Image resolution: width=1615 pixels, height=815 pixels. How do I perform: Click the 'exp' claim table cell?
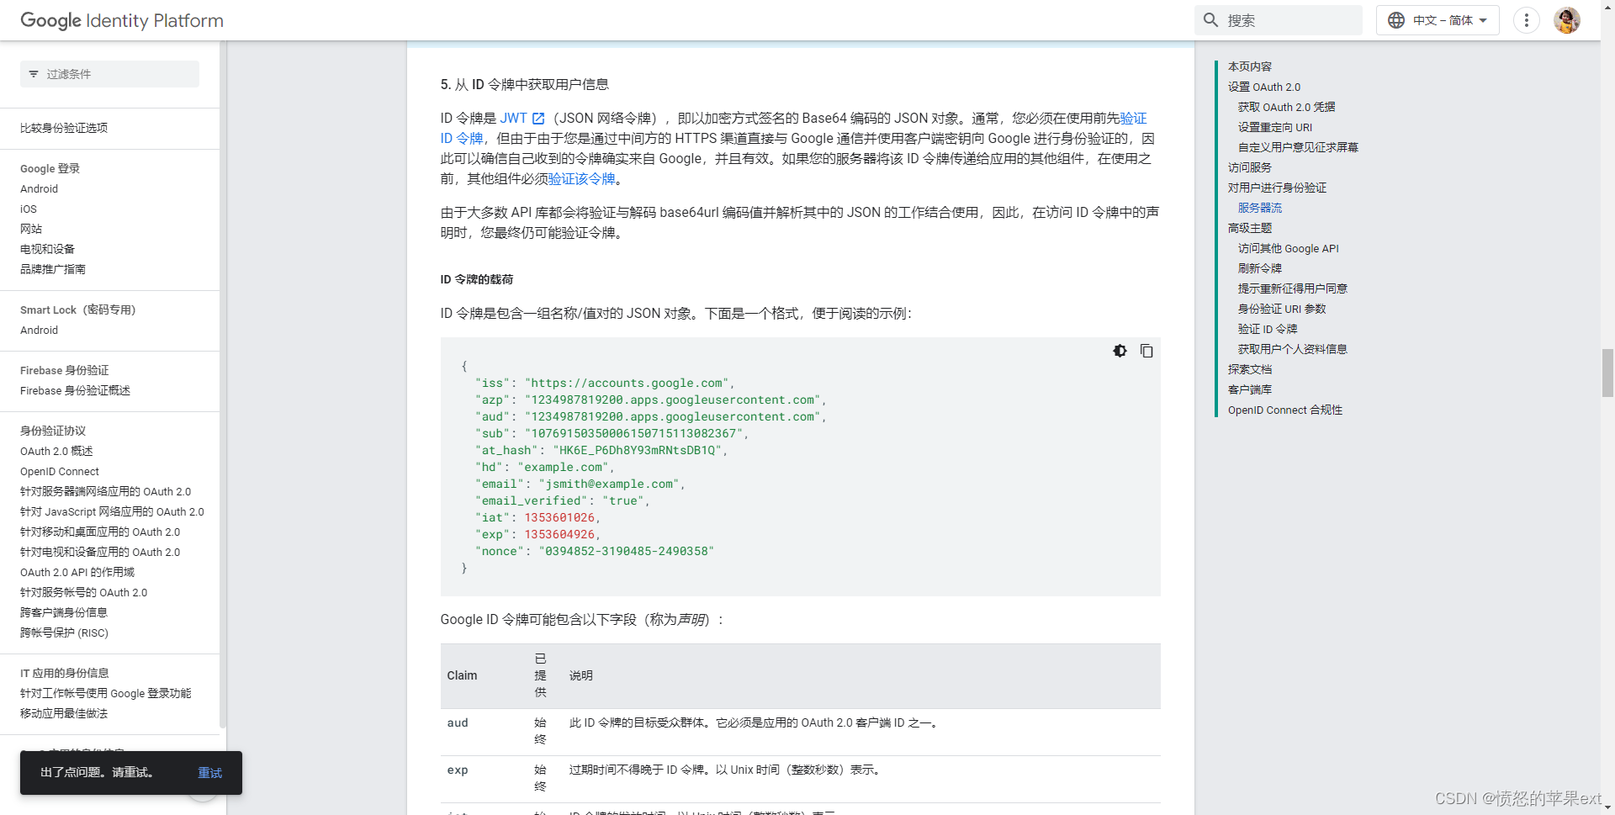tap(458, 770)
